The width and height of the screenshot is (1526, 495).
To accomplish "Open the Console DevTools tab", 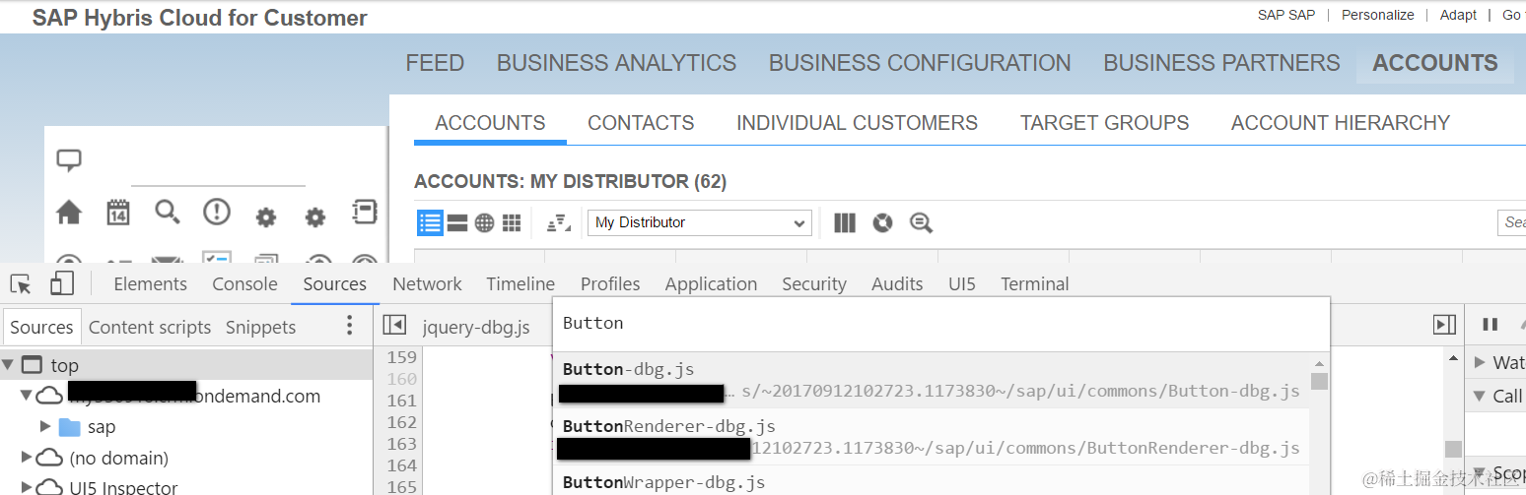I will [244, 283].
